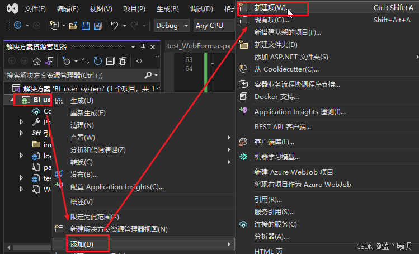Click the open file folder toolbar icon
Screen dimensions: 419x254
tap(73, 25)
